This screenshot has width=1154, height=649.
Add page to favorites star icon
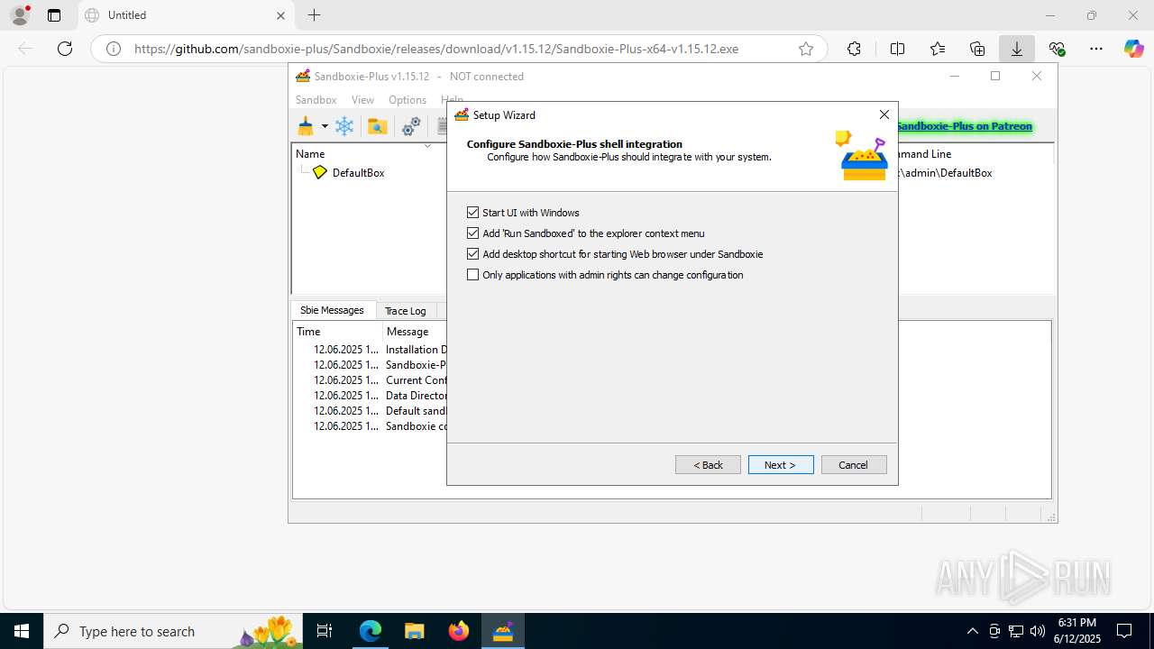806,49
